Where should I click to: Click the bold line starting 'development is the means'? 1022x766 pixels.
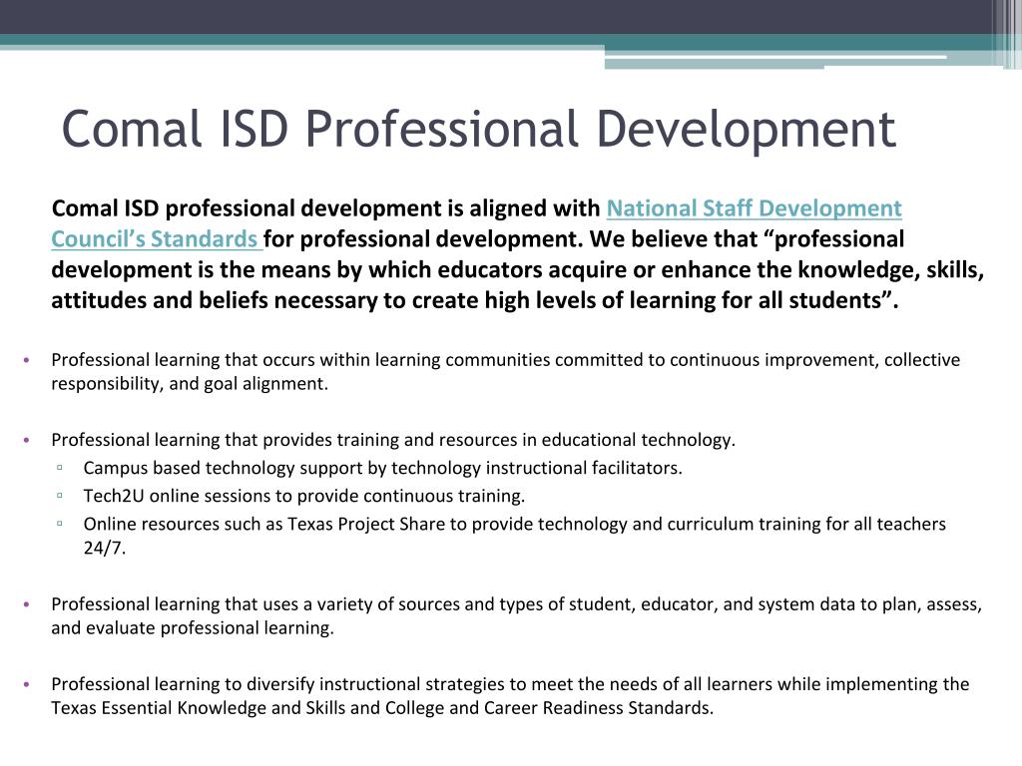pyautogui.click(x=518, y=269)
